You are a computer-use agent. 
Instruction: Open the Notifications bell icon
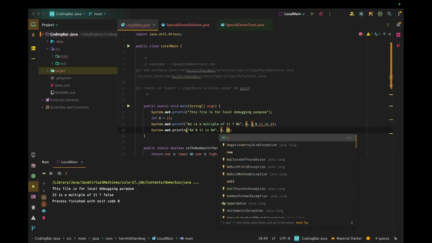[x=398, y=25]
